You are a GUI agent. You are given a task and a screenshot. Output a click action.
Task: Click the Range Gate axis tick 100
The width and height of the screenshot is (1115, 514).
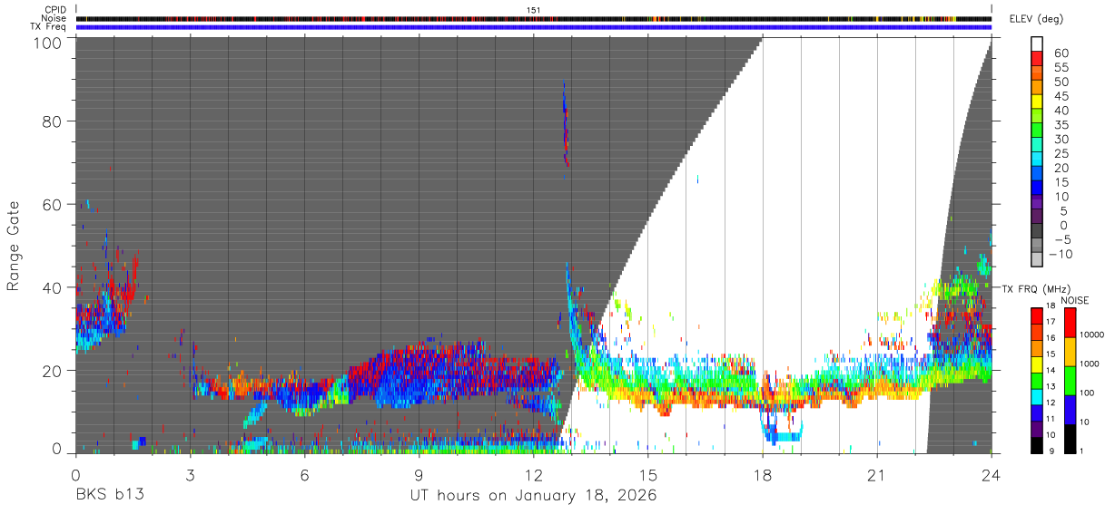[47, 41]
